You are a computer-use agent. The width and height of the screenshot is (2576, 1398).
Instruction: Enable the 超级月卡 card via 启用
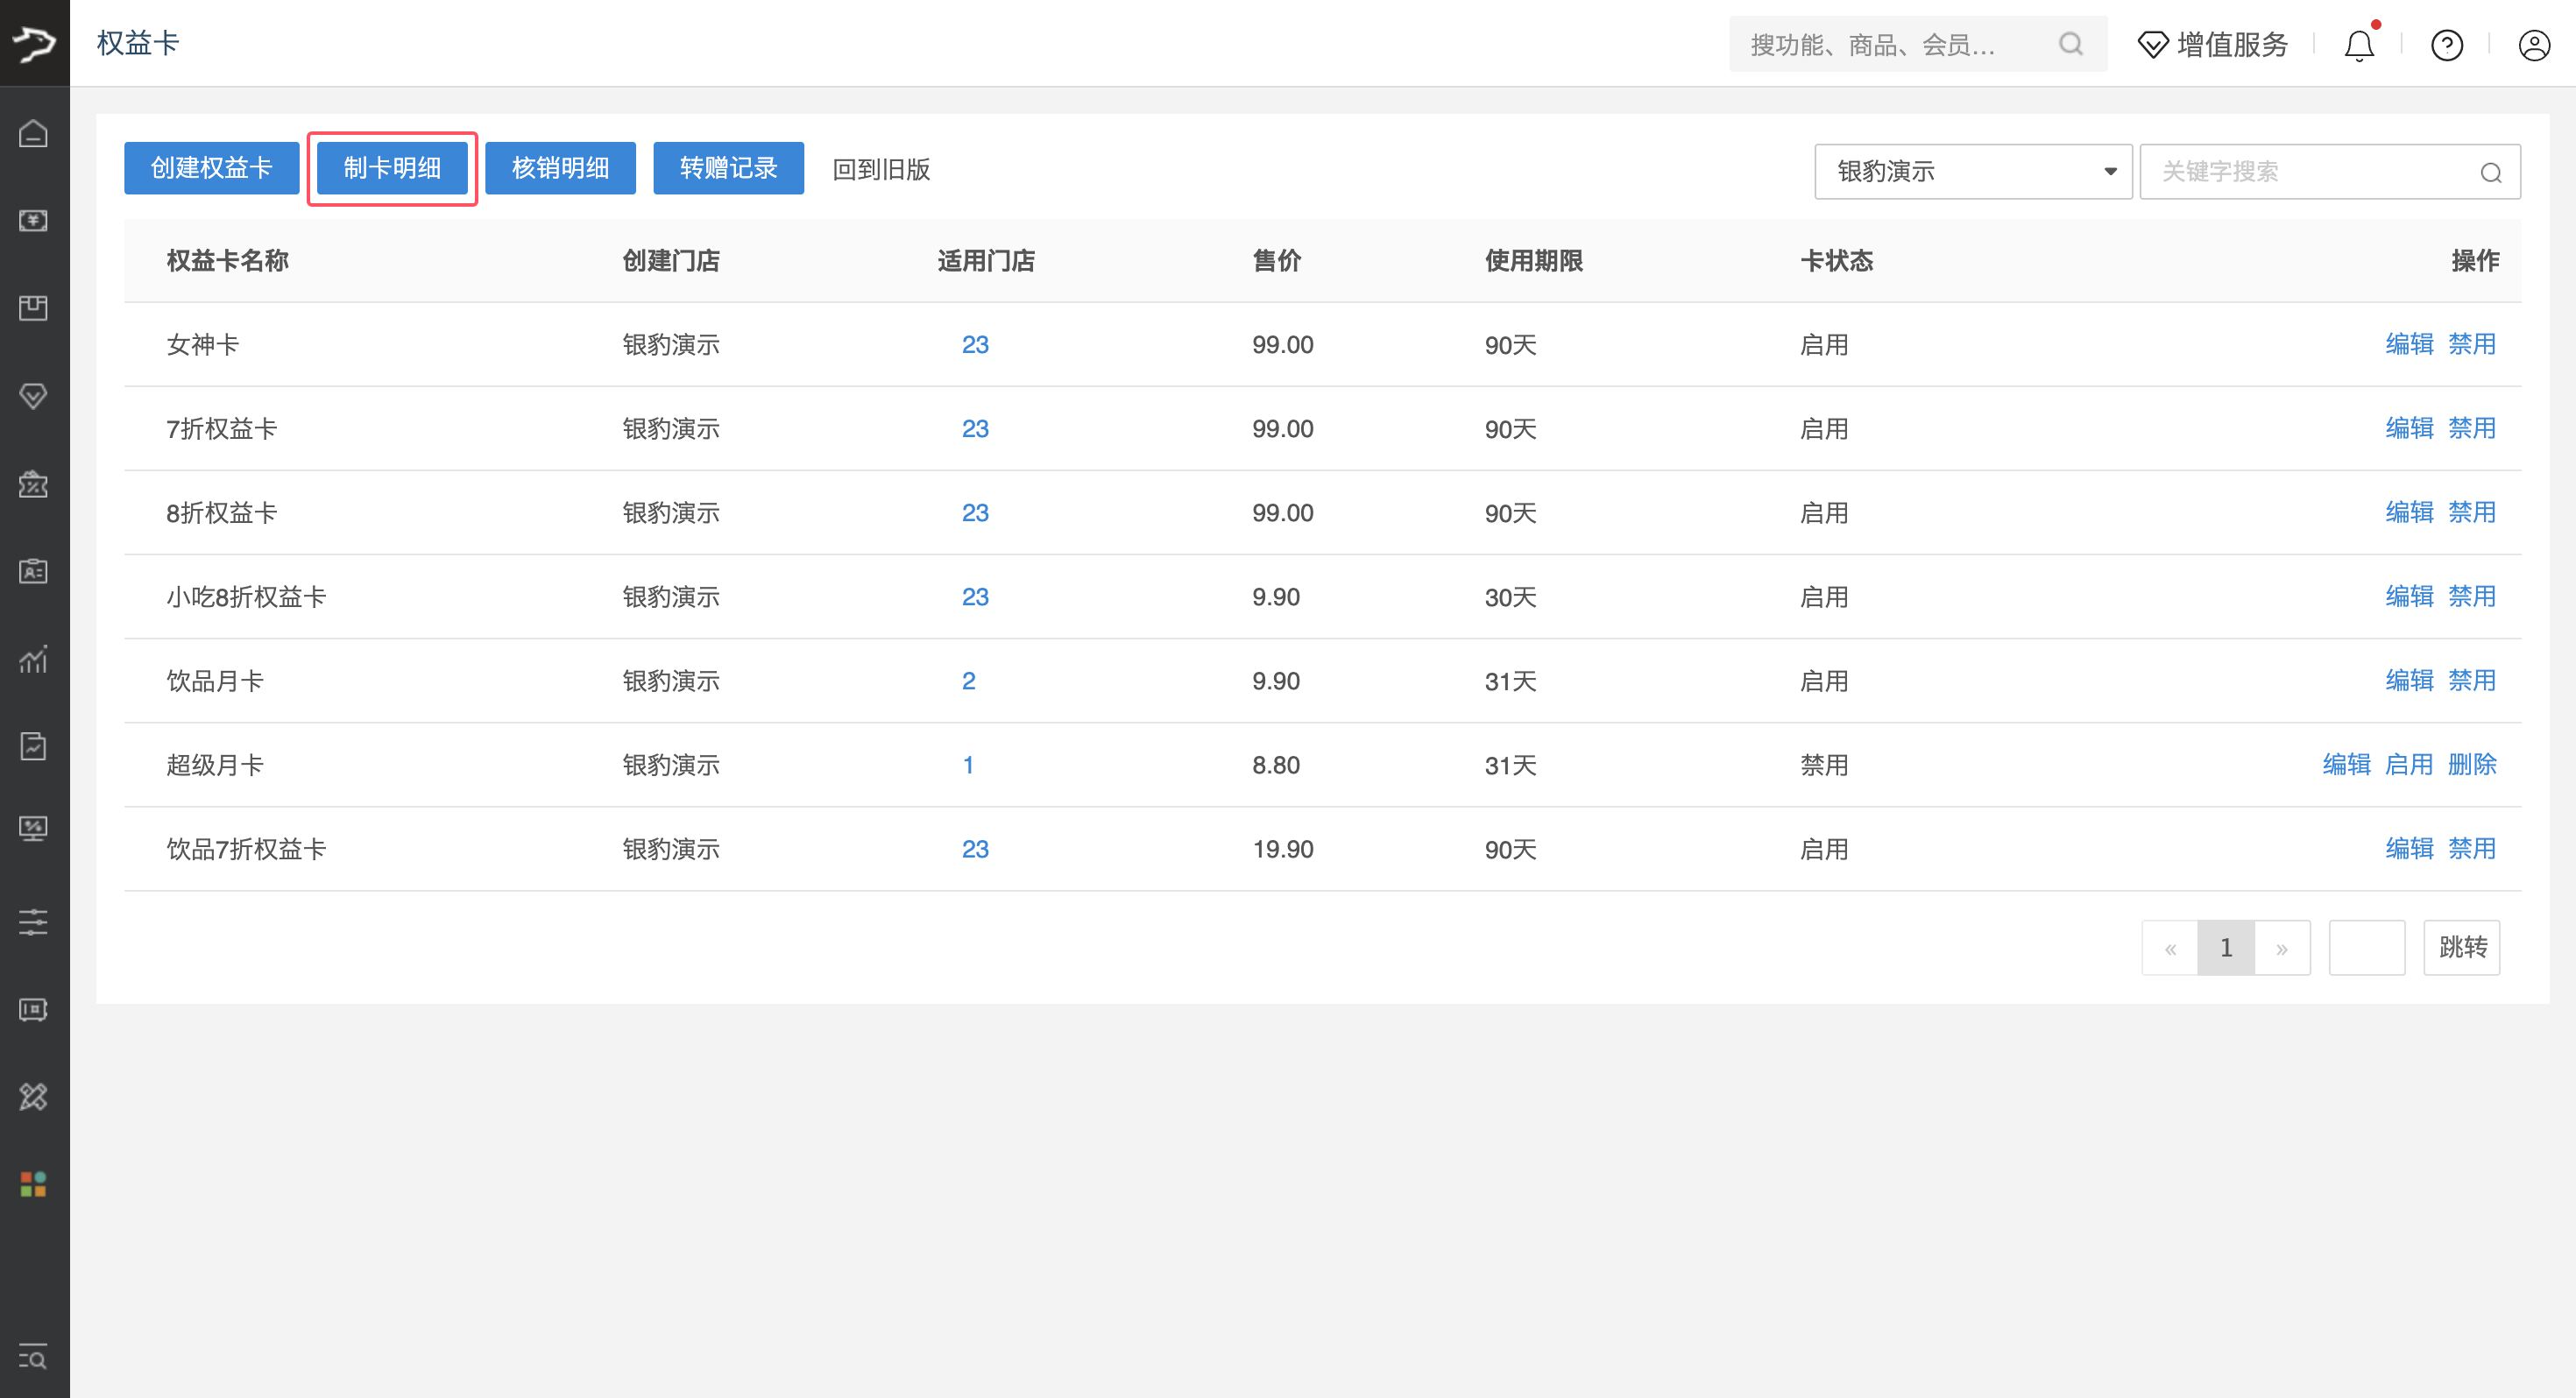2408,765
